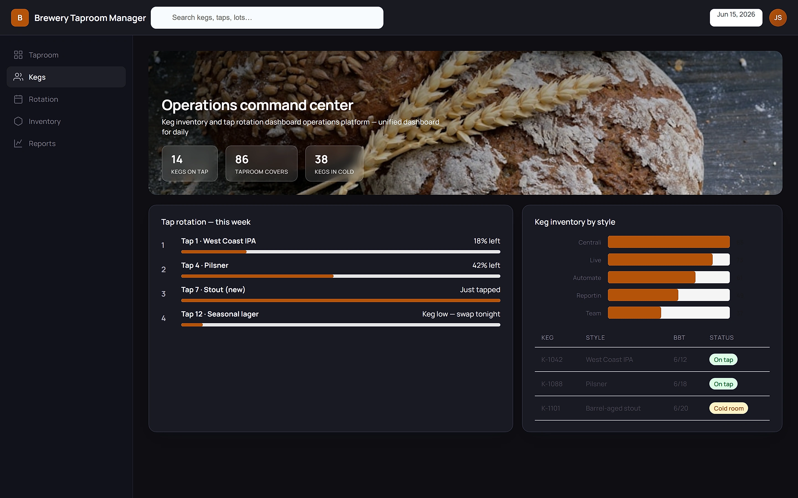Click the On tap badge for K-1042

(x=723, y=359)
